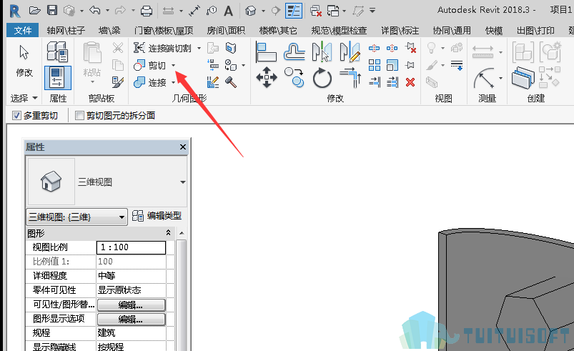Image resolution: width=574 pixels, height=351 pixels.
Task: Select the Mirror pick axis tool
Action: click(x=322, y=51)
